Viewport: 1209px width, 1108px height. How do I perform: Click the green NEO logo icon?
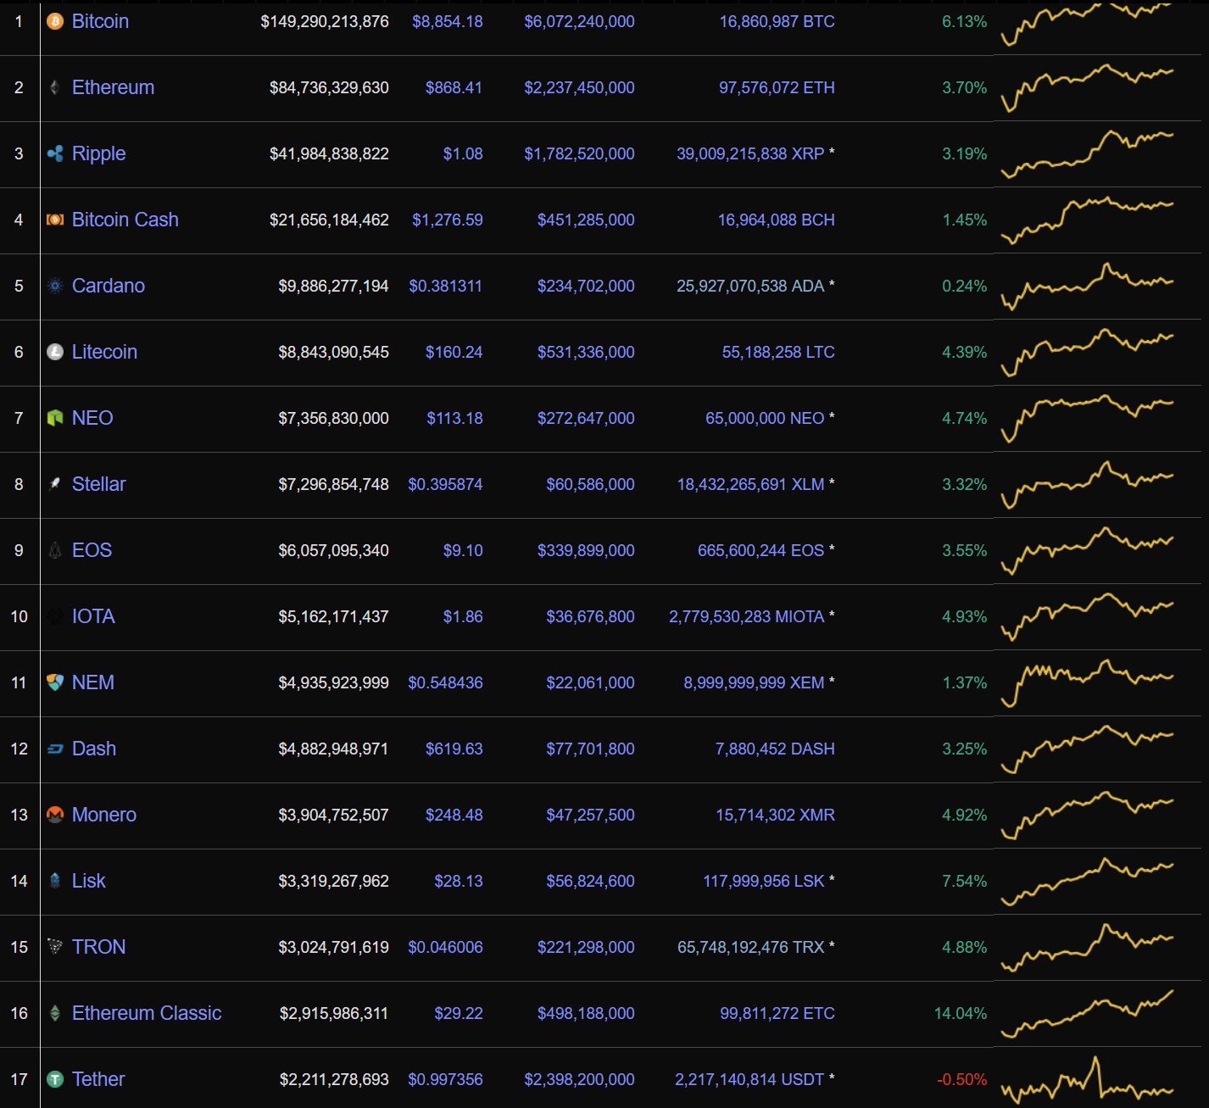click(55, 418)
